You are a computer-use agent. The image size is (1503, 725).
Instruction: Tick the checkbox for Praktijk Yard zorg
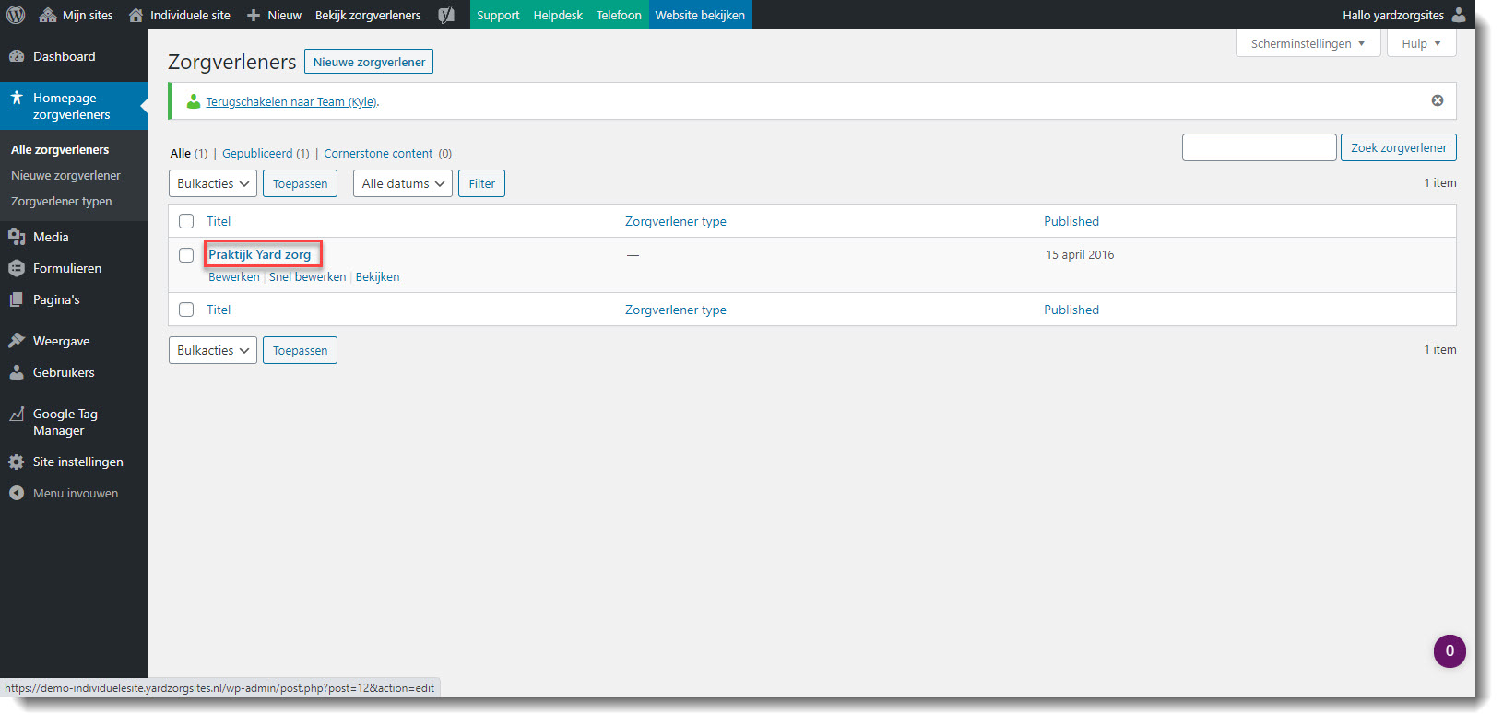[186, 255]
